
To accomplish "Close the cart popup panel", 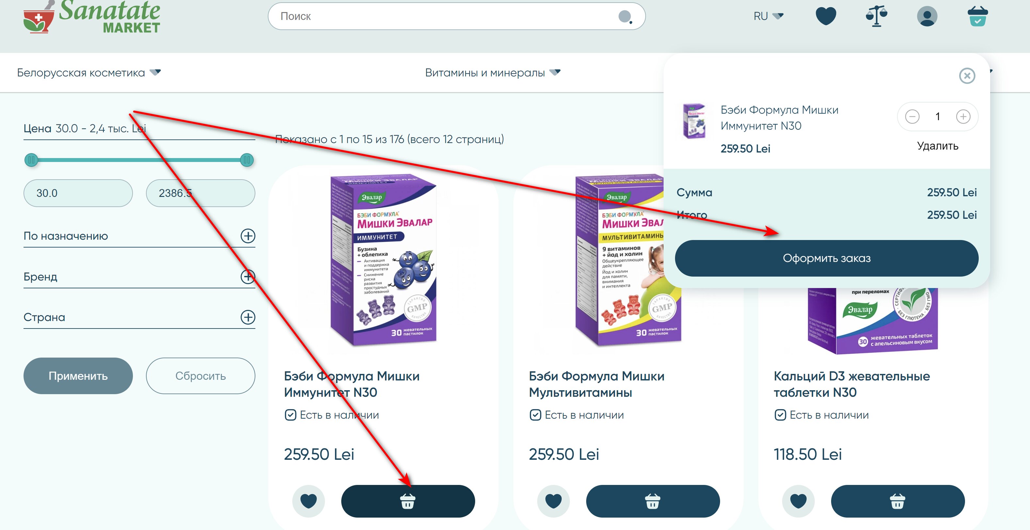I will click(x=967, y=76).
